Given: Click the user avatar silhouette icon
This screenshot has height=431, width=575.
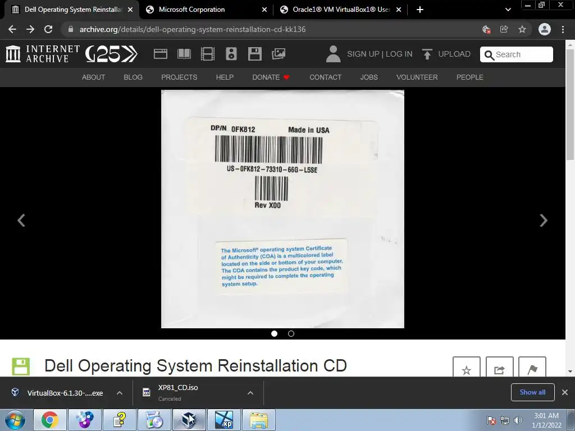Looking at the screenshot, I should click(334, 54).
